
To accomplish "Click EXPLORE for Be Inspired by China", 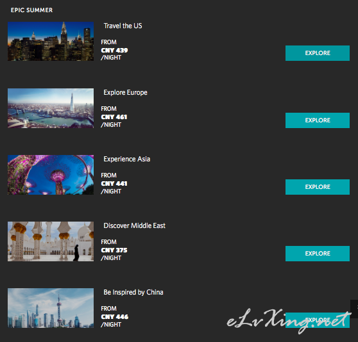I will point(318,320).
